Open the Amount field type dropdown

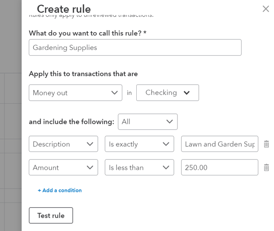click(63, 167)
